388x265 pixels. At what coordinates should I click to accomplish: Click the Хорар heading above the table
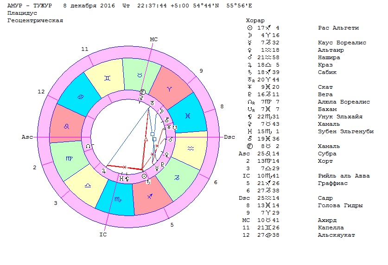point(255,20)
